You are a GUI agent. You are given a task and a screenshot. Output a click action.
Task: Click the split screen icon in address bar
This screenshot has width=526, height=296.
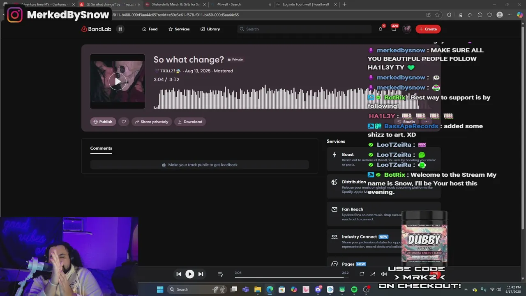[x=429, y=15]
